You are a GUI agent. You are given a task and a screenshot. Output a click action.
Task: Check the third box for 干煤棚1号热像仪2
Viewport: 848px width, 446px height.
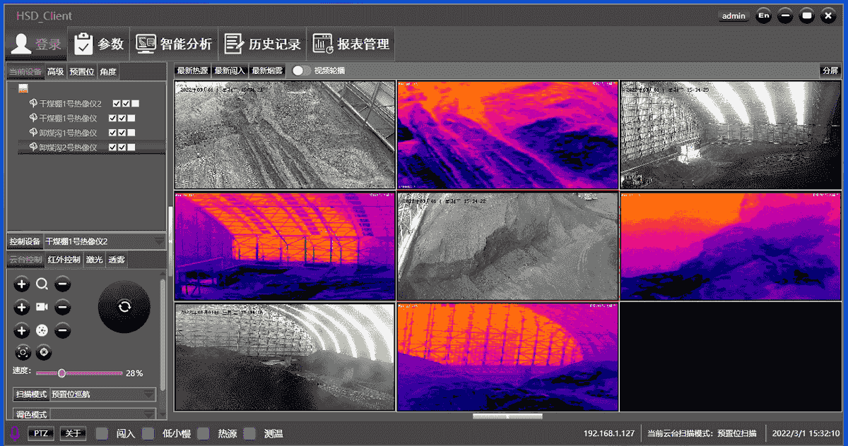point(136,104)
